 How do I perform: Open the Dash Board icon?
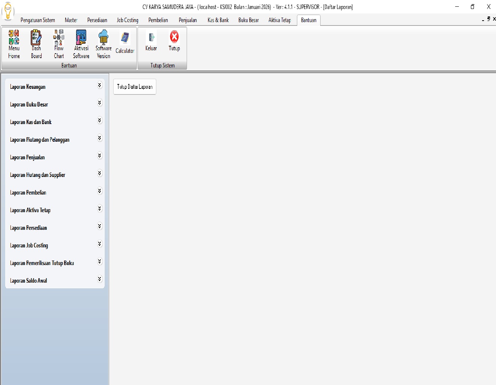coord(36,37)
